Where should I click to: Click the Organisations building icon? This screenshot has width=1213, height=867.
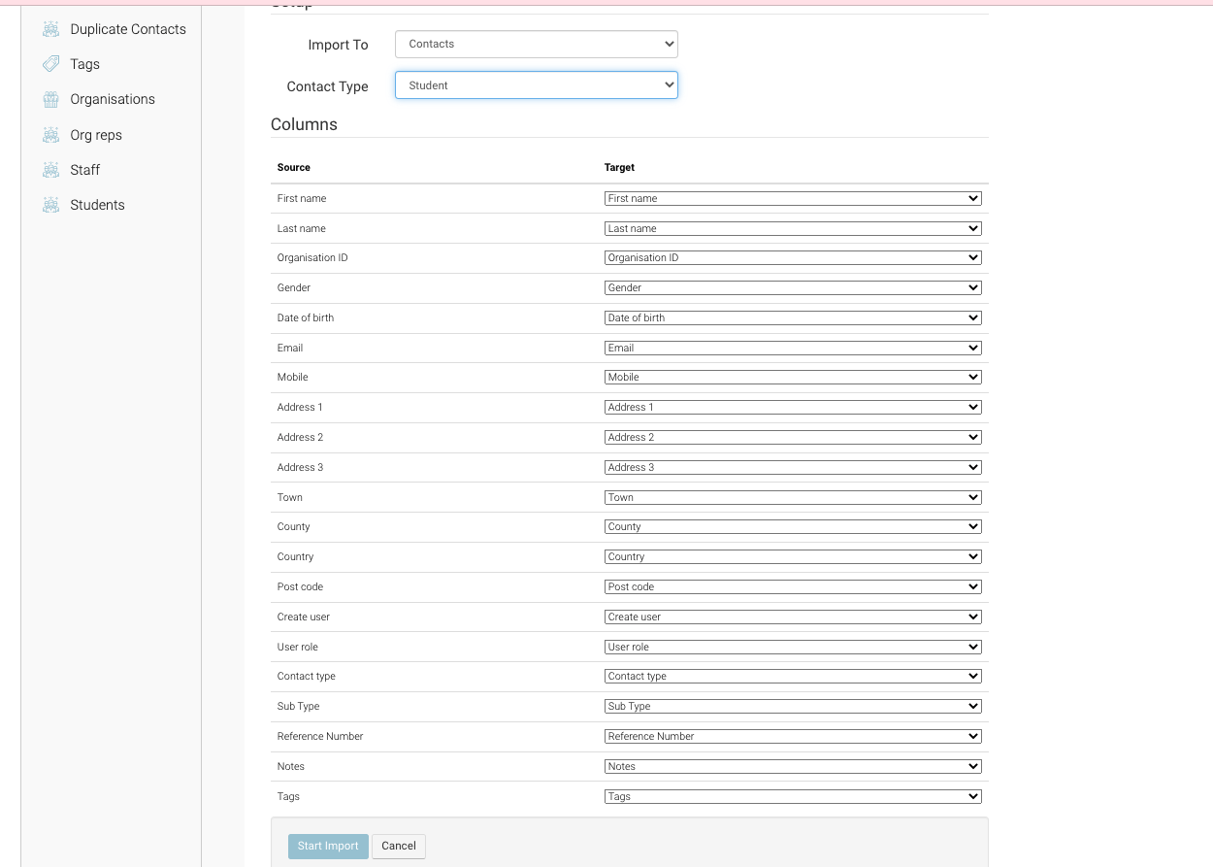coord(51,99)
